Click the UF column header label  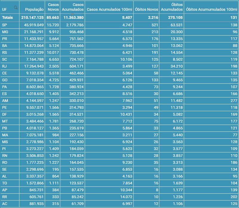pos(4,10)
